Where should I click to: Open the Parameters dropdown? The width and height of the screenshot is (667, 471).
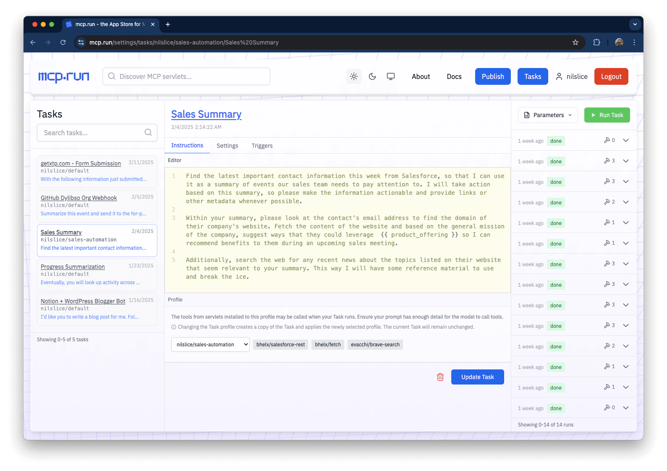pos(548,115)
